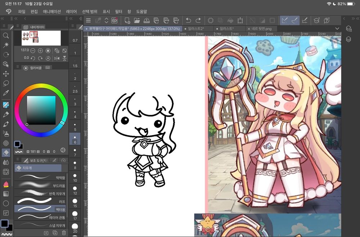Select the Zoom magnifier tool
This screenshot has height=237, width=360.
[x=6, y=35]
